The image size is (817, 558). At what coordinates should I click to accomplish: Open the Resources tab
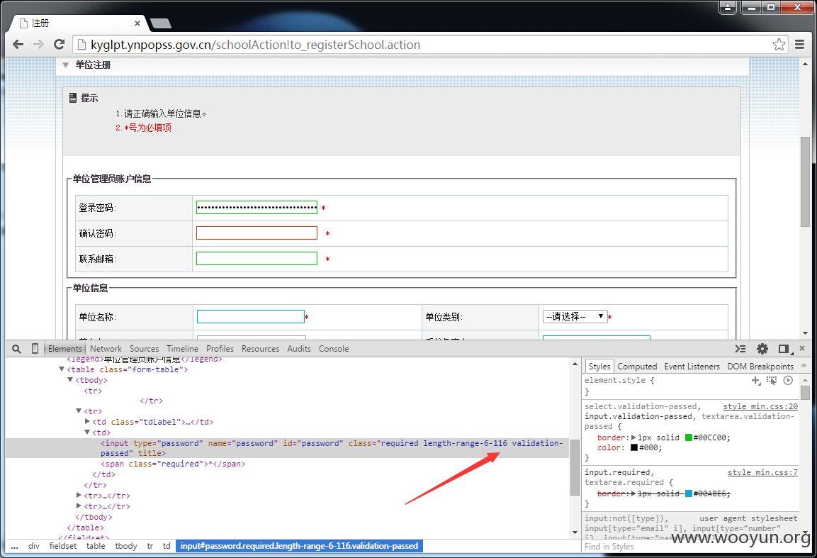point(261,349)
